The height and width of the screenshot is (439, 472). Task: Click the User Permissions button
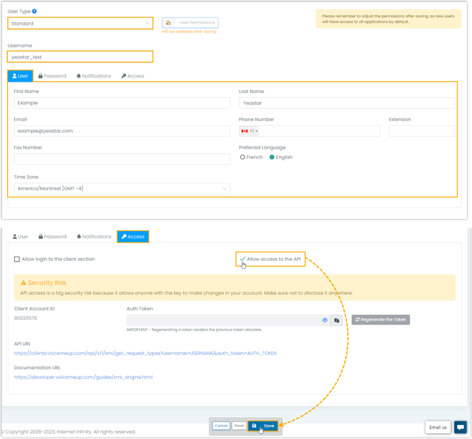point(190,23)
